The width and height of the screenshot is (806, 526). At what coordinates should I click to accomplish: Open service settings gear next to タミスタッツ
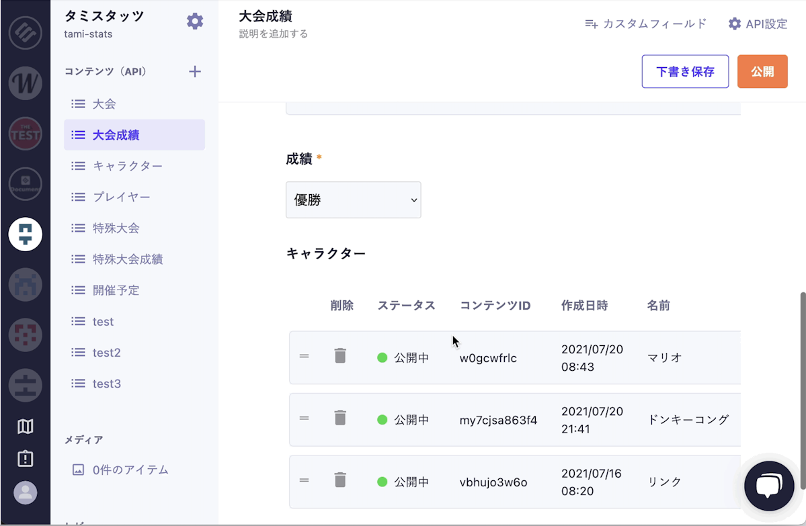point(195,21)
